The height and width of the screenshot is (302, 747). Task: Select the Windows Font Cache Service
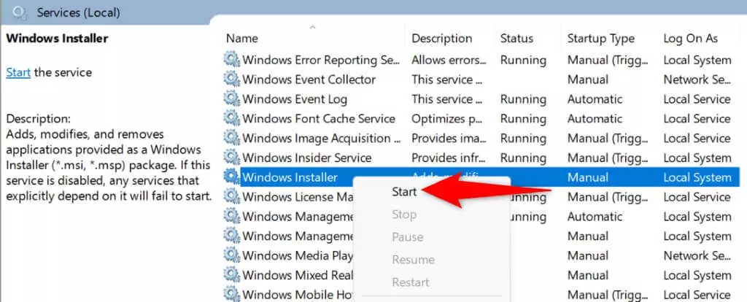point(319,119)
